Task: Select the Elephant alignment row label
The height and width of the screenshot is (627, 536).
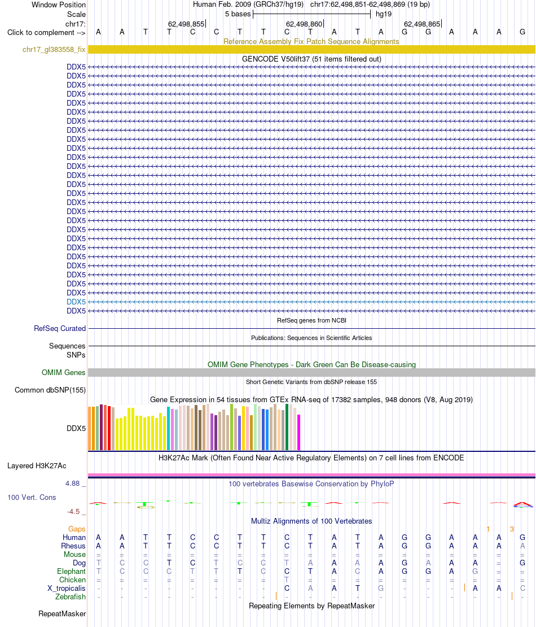Action: (71, 572)
